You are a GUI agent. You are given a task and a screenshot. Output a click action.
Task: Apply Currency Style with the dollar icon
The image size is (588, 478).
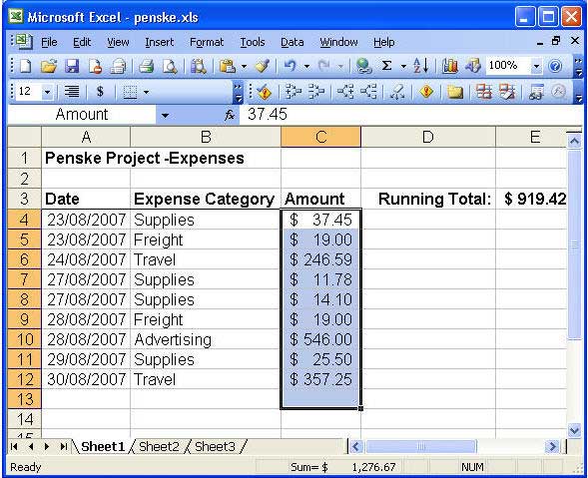[x=100, y=91]
